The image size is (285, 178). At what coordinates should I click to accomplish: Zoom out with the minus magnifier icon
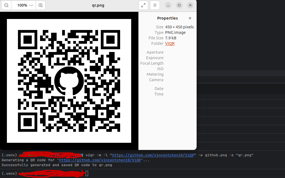6,5
